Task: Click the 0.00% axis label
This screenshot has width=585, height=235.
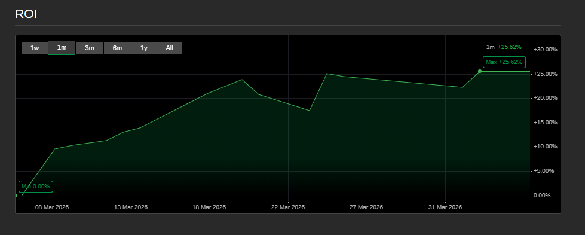Action: click(x=543, y=196)
